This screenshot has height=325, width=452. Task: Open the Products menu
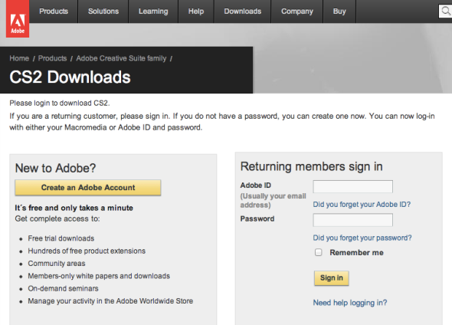pyautogui.click(x=54, y=11)
